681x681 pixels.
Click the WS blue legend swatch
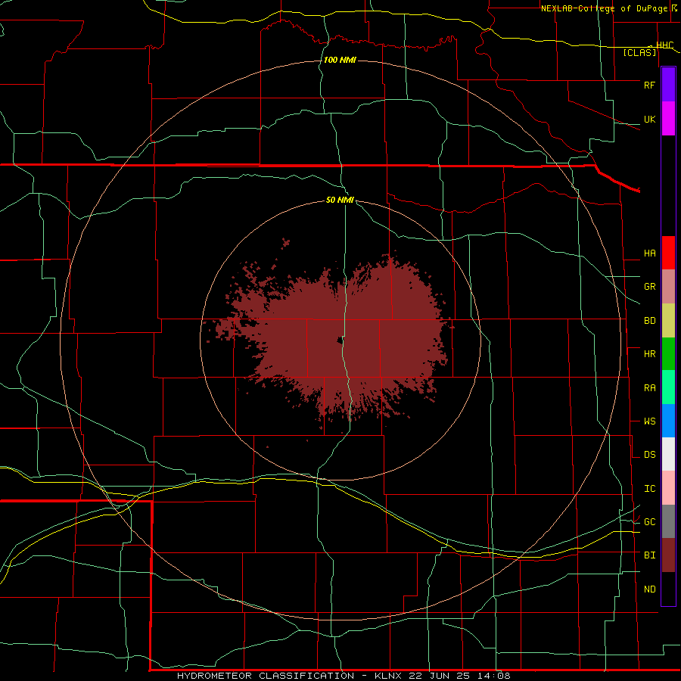coord(668,421)
